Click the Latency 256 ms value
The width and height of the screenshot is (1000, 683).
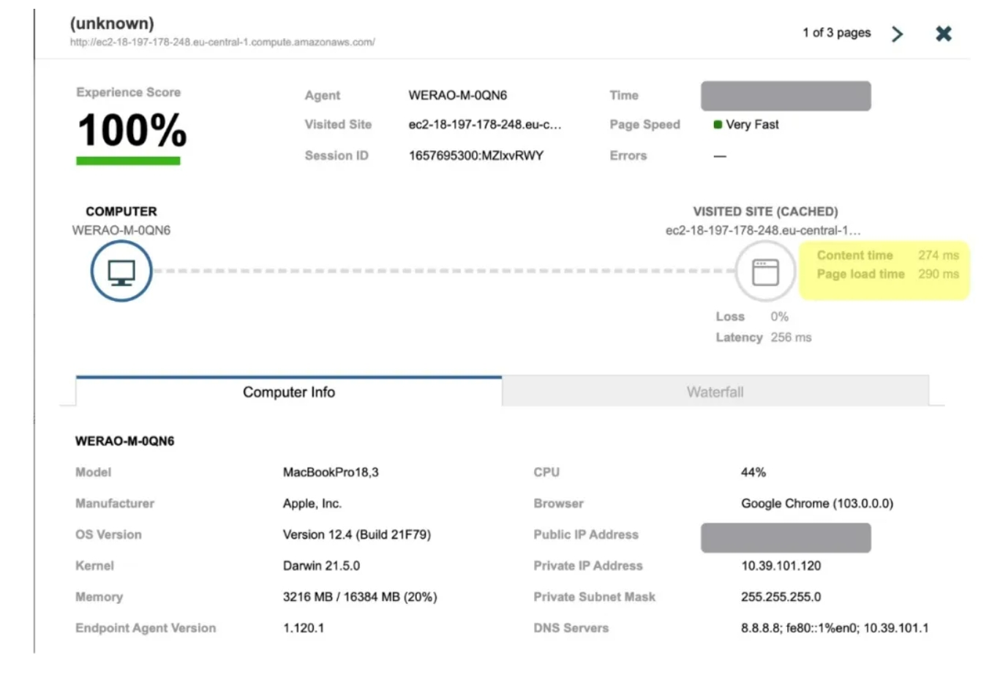791,337
